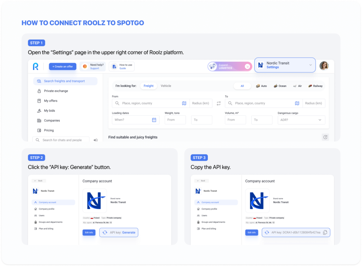Click the From place, region, country field
The height and width of the screenshot is (266, 362).
(x=151, y=103)
